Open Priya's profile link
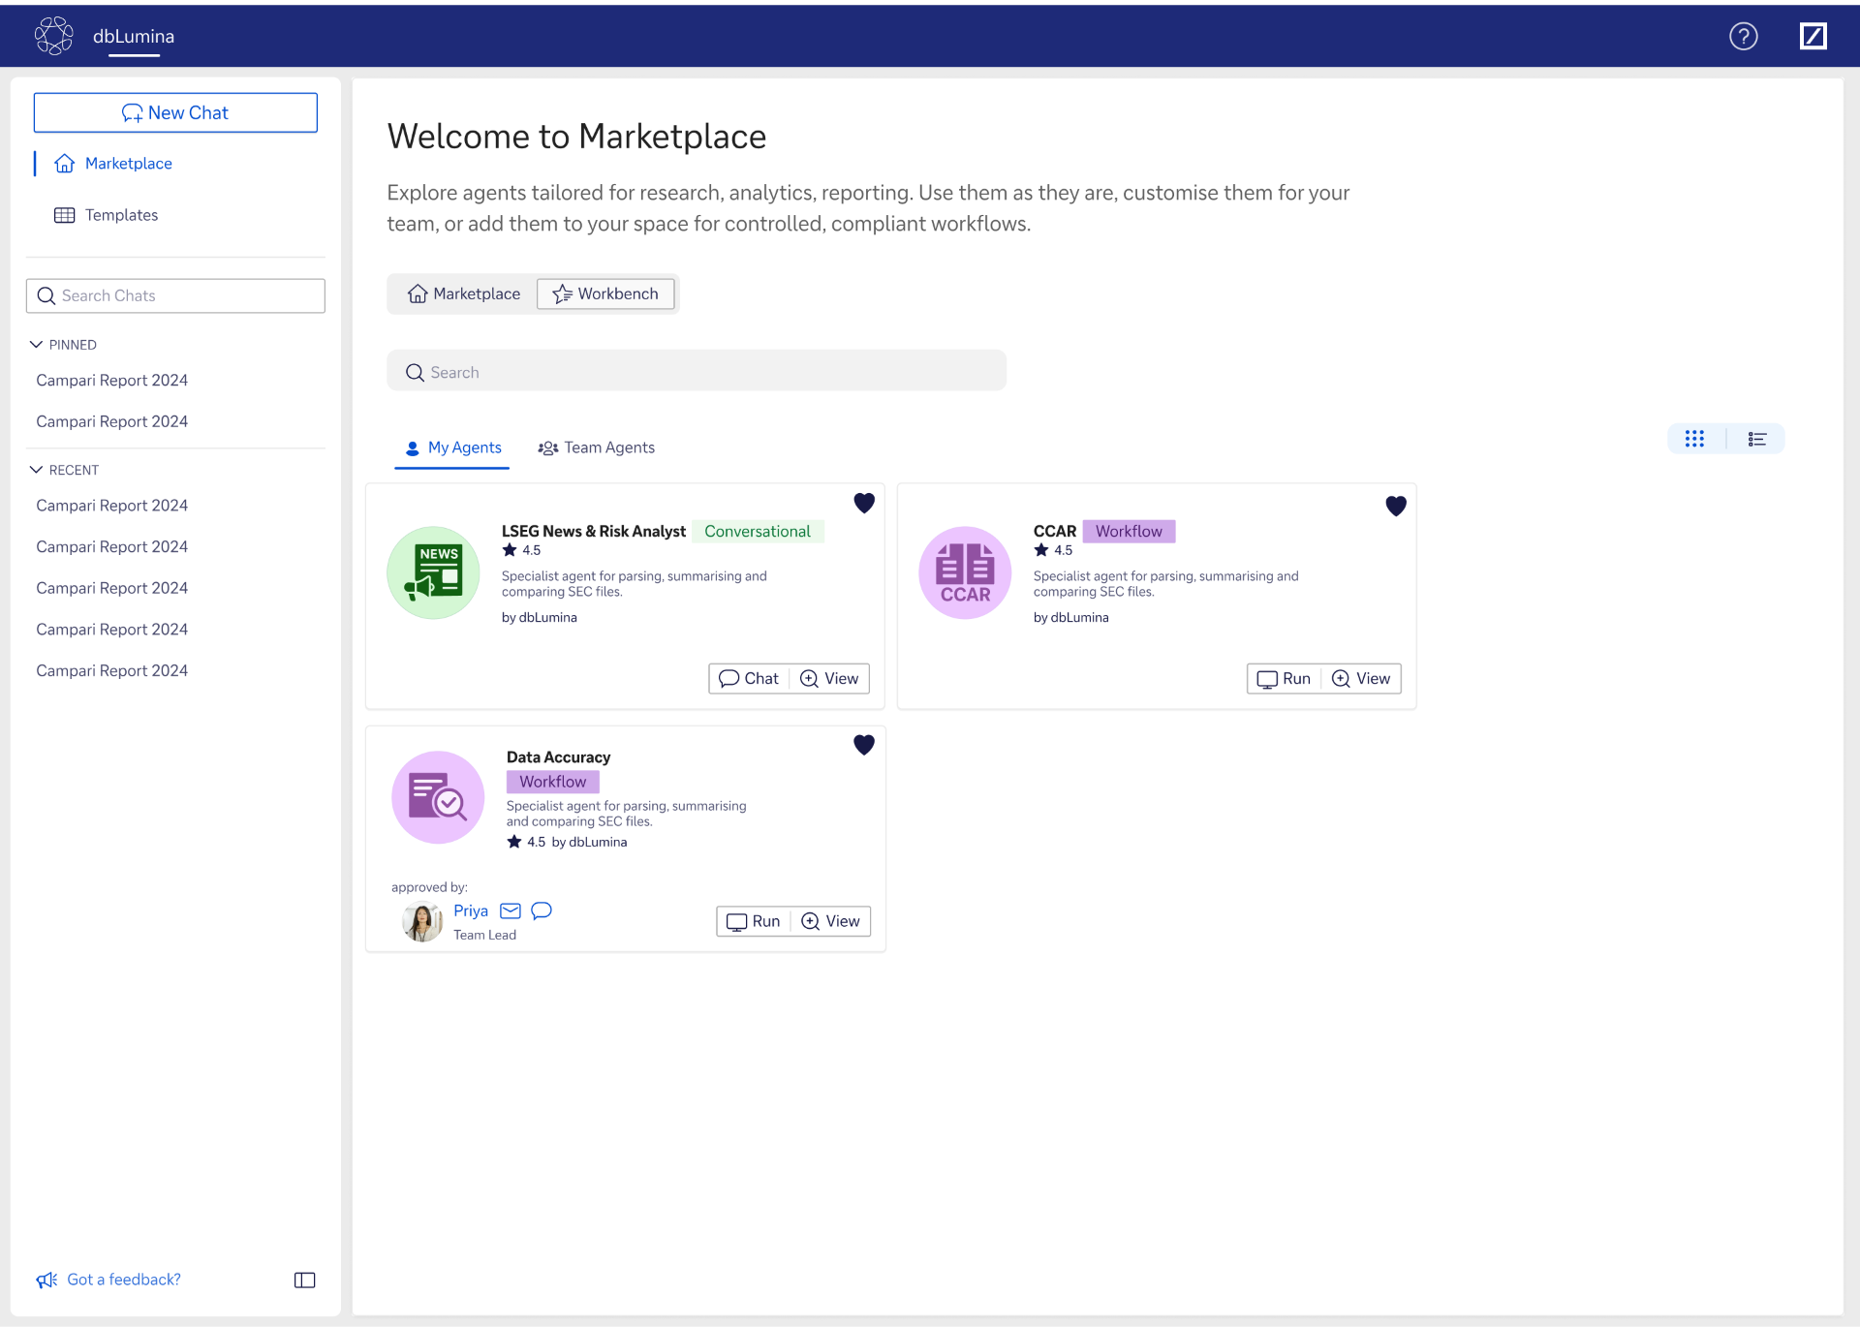1860x1327 pixels. coord(471,911)
